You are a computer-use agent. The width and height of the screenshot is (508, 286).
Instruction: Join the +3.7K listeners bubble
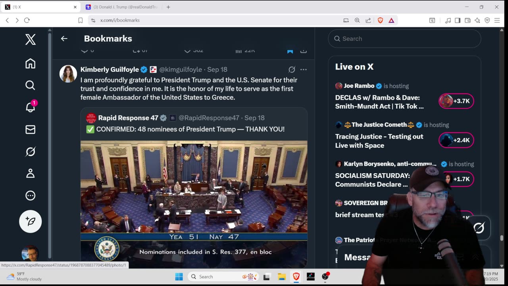(x=456, y=101)
